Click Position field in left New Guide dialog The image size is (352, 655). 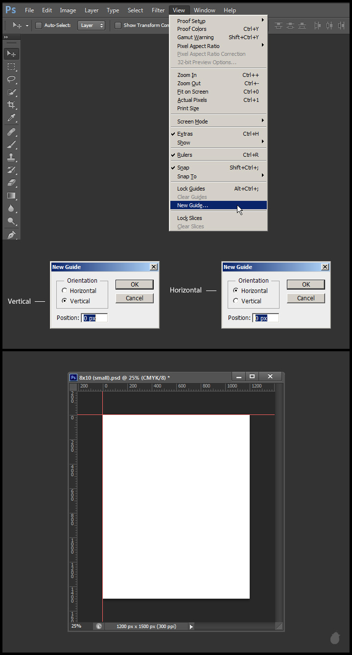click(x=94, y=318)
